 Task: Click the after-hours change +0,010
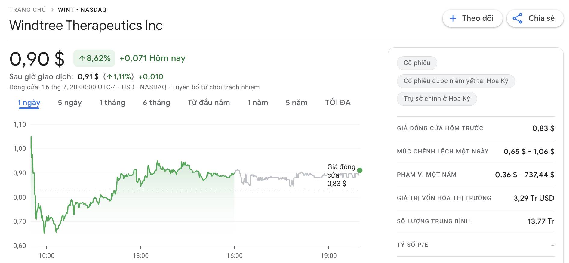tap(151, 77)
